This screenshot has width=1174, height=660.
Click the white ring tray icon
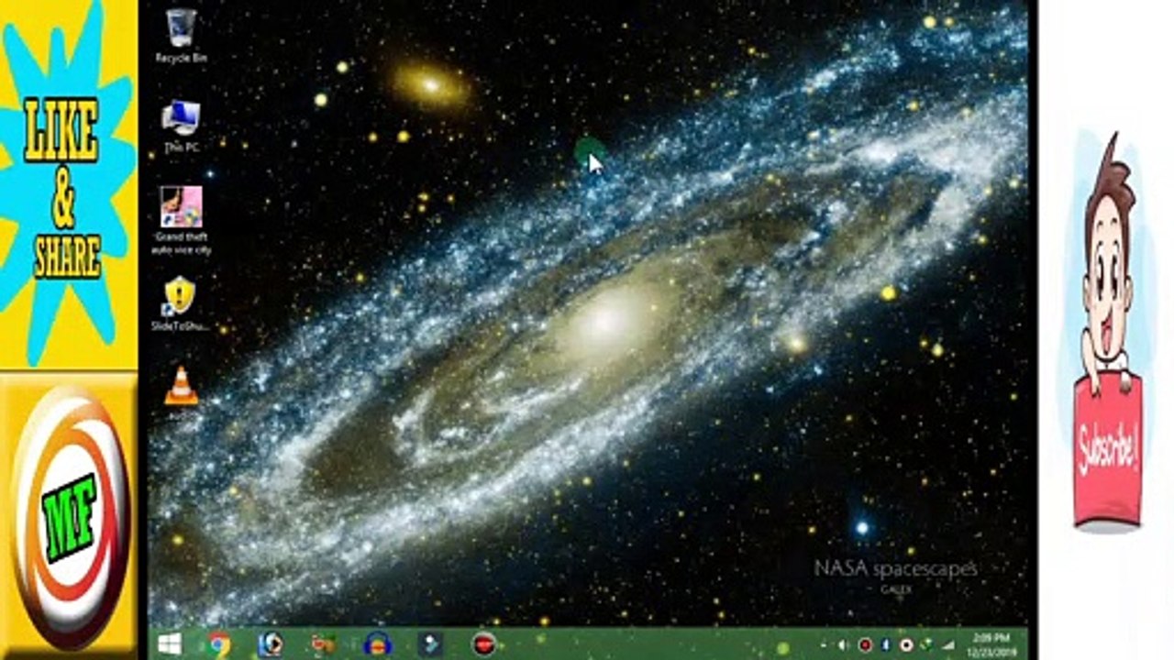point(906,645)
